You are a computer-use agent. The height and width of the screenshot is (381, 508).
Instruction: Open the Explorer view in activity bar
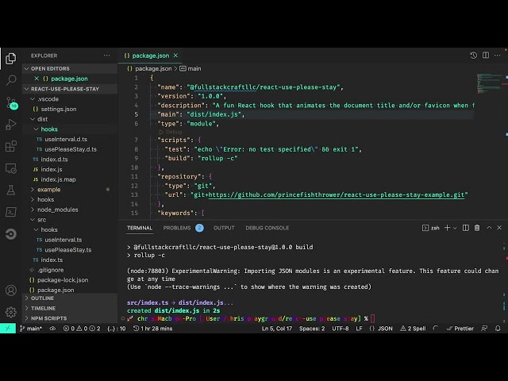point(10,59)
